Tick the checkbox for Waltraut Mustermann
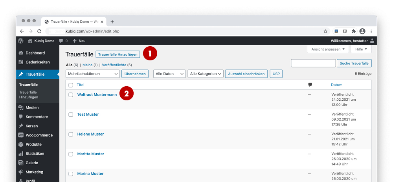 [x=71, y=95]
